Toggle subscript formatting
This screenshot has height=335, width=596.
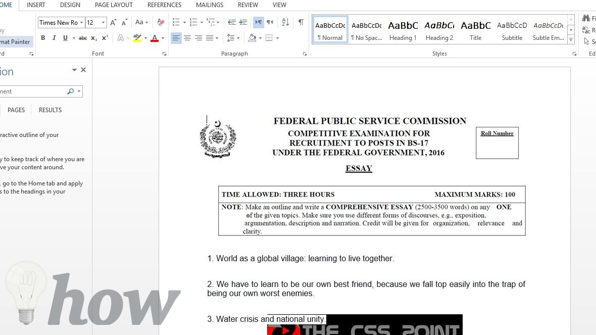[x=94, y=38]
